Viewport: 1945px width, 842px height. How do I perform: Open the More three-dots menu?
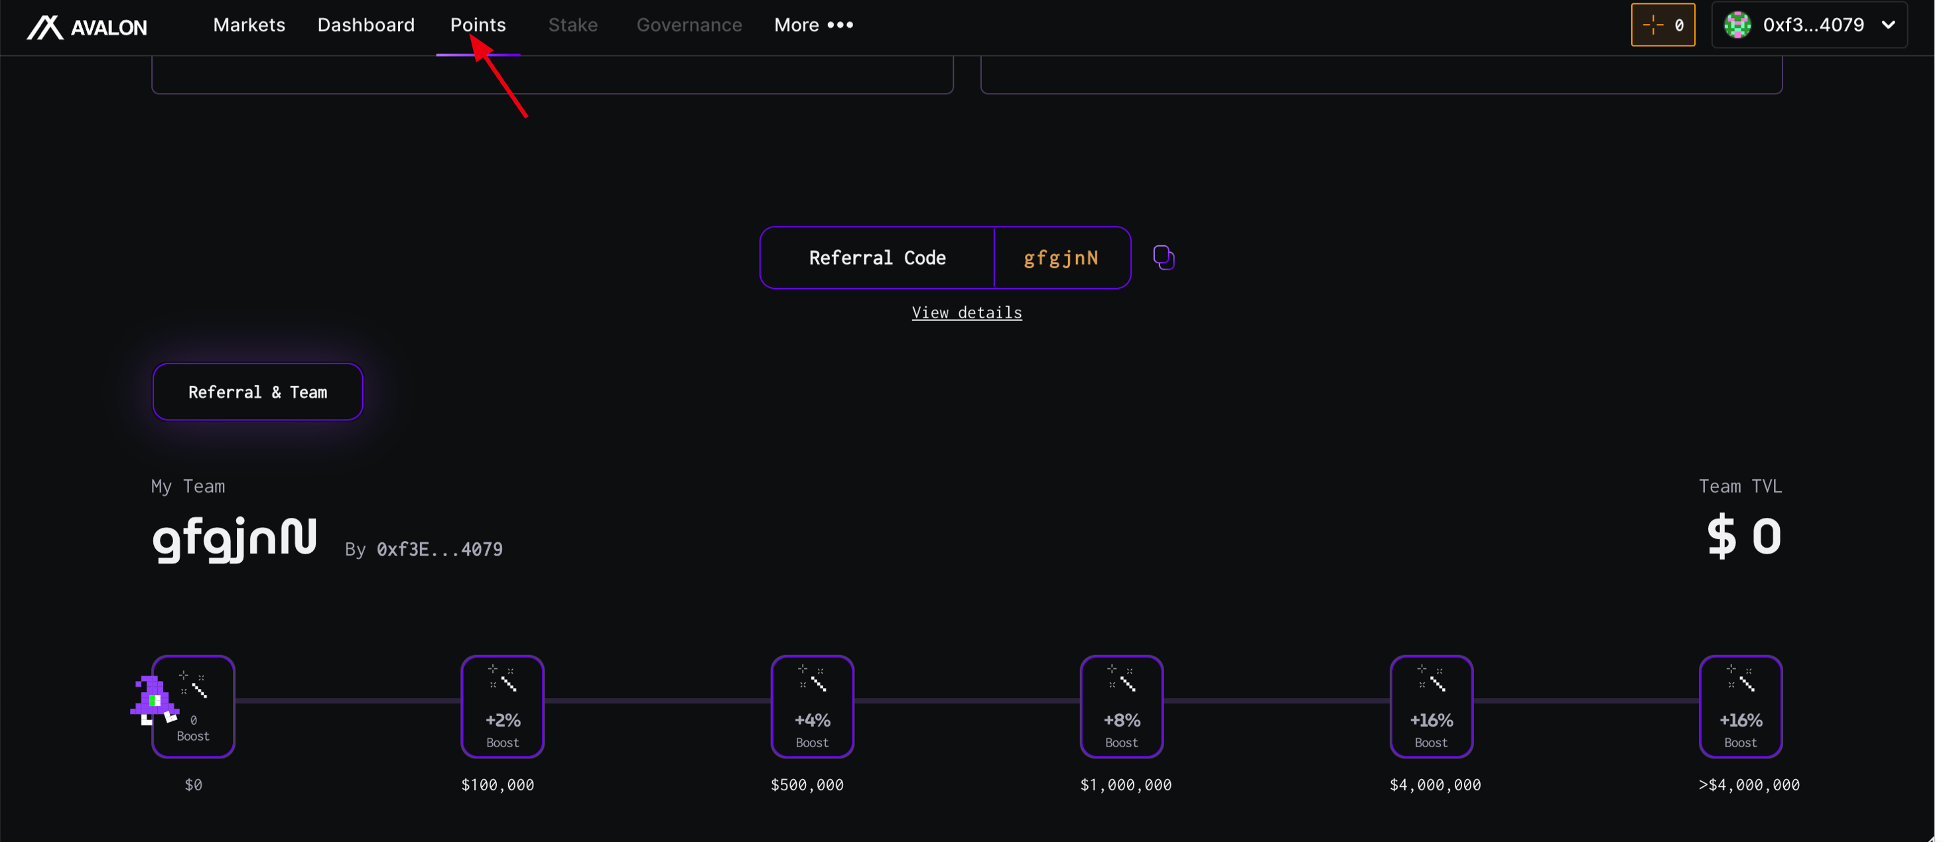pyautogui.click(x=814, y=25)
